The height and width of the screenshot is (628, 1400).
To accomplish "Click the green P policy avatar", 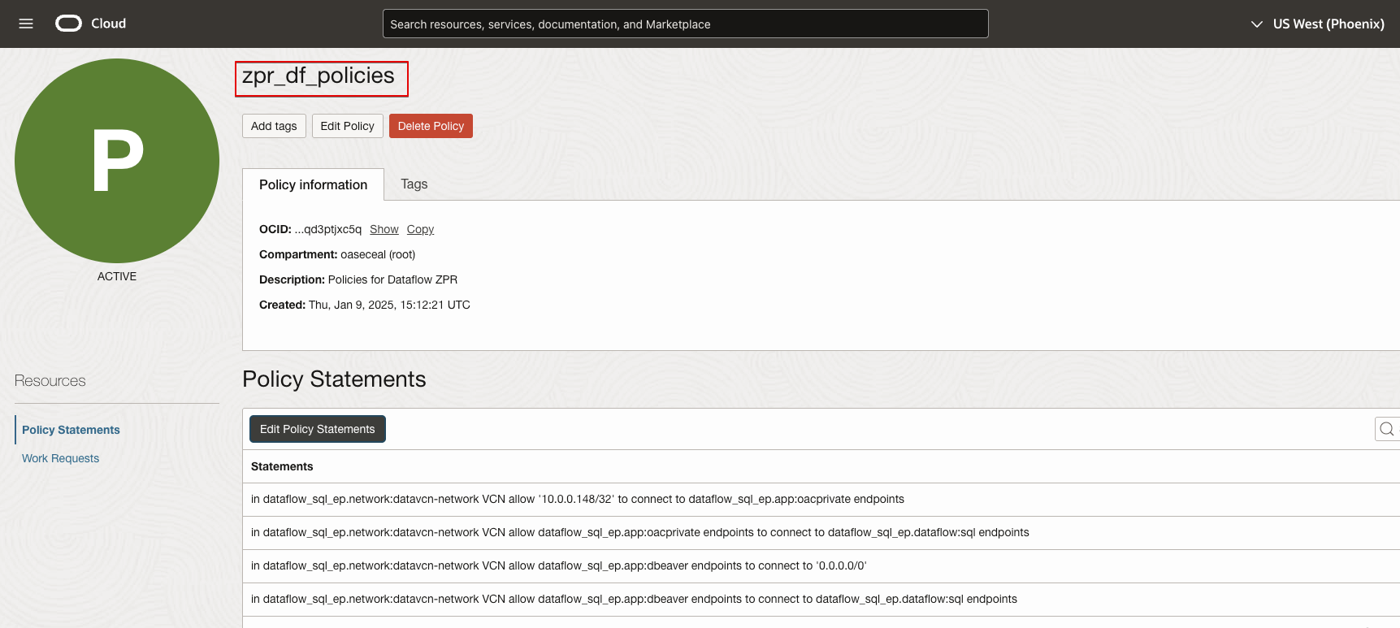I will coord(117,161).
